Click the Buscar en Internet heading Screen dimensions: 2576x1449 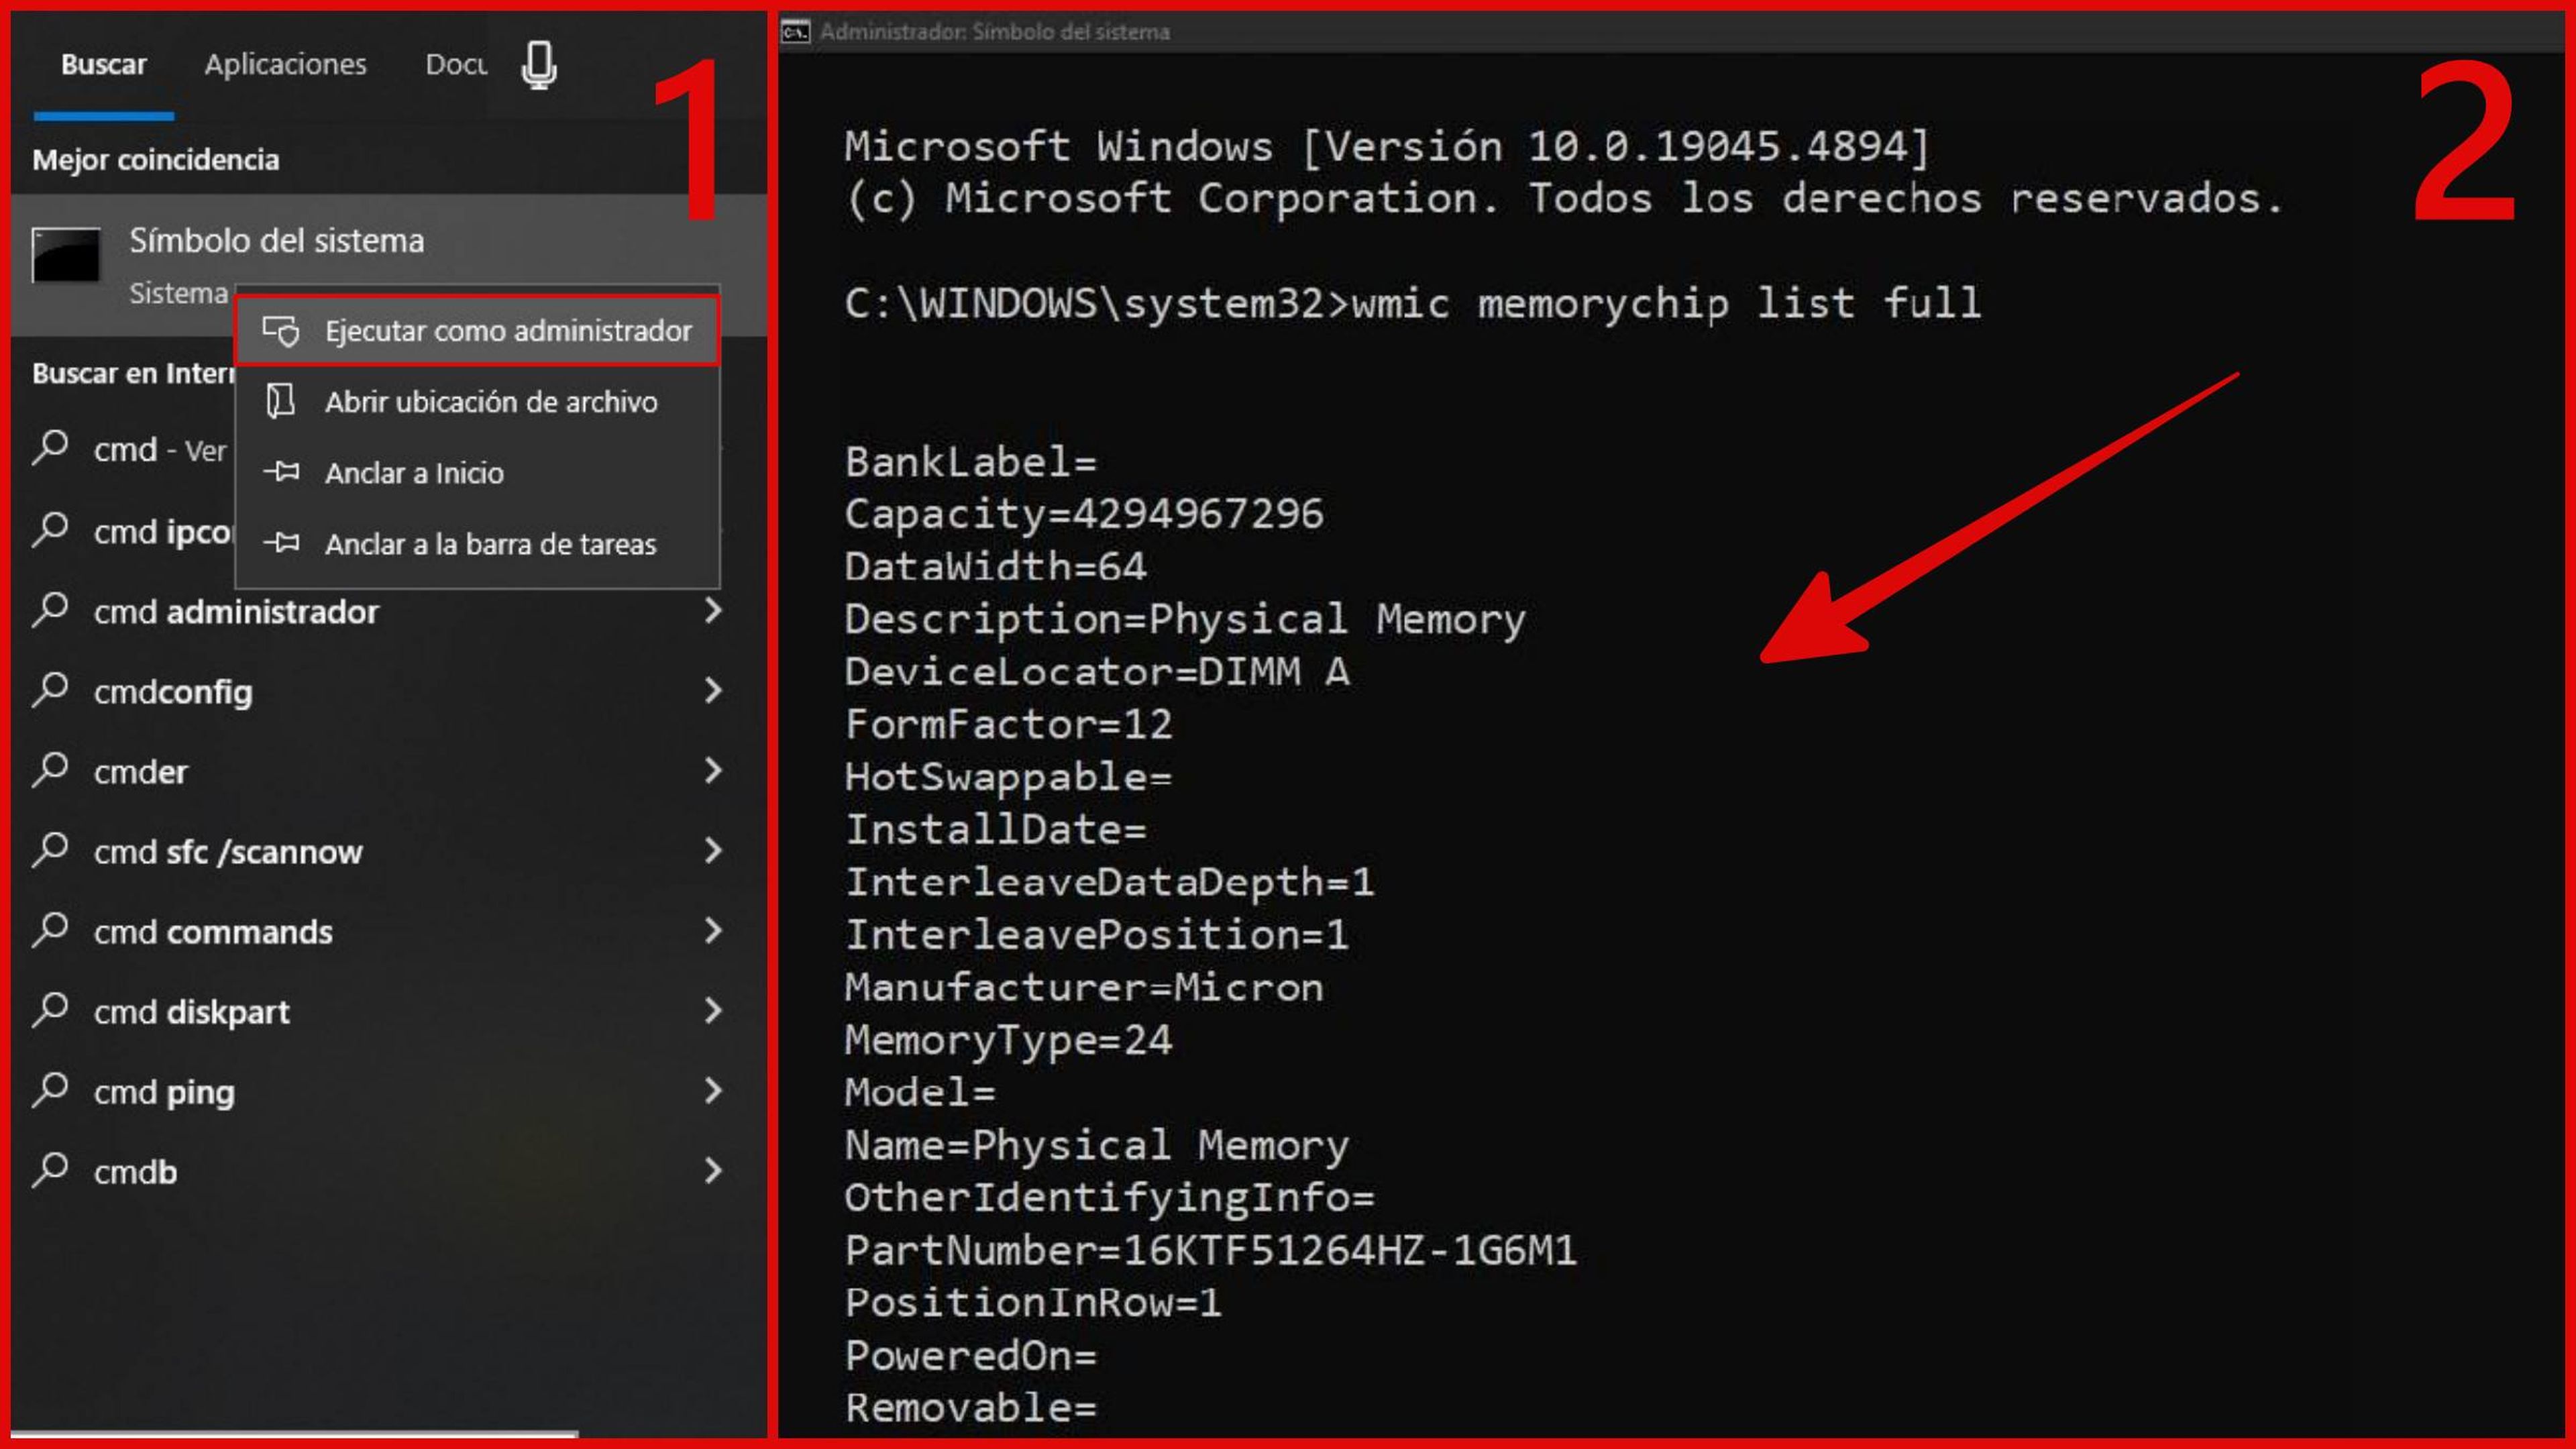[x=133, y=373]
